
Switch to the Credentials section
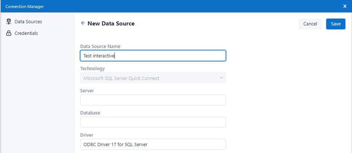(x=26, y=33)
